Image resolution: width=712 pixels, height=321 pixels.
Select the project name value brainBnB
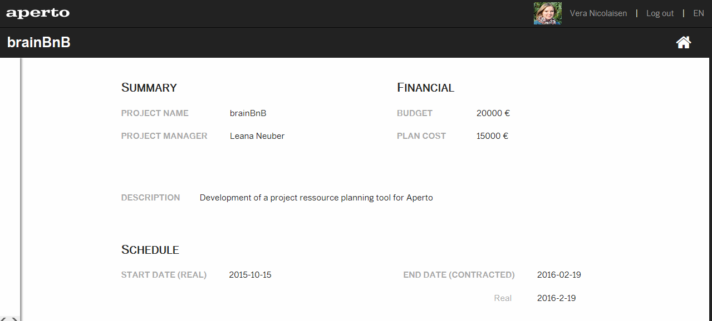(248, 113)
